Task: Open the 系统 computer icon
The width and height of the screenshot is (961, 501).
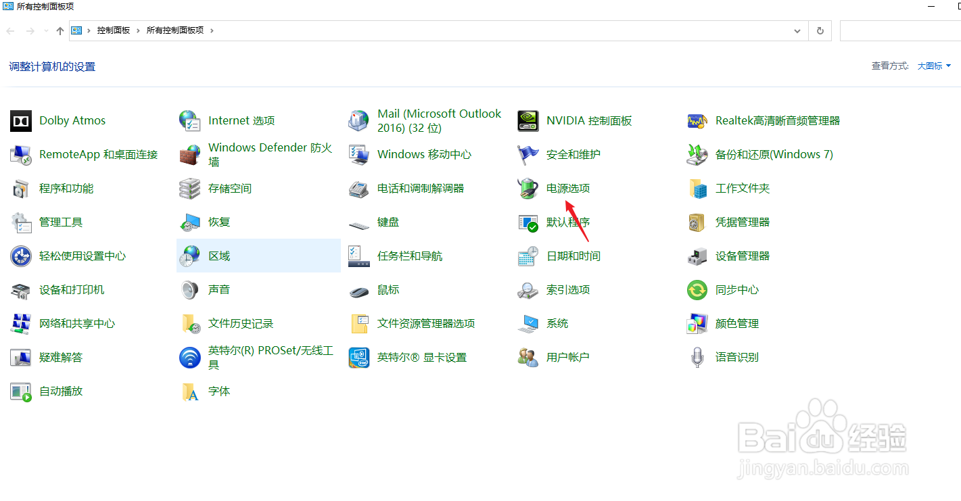Action: (528, 324)
